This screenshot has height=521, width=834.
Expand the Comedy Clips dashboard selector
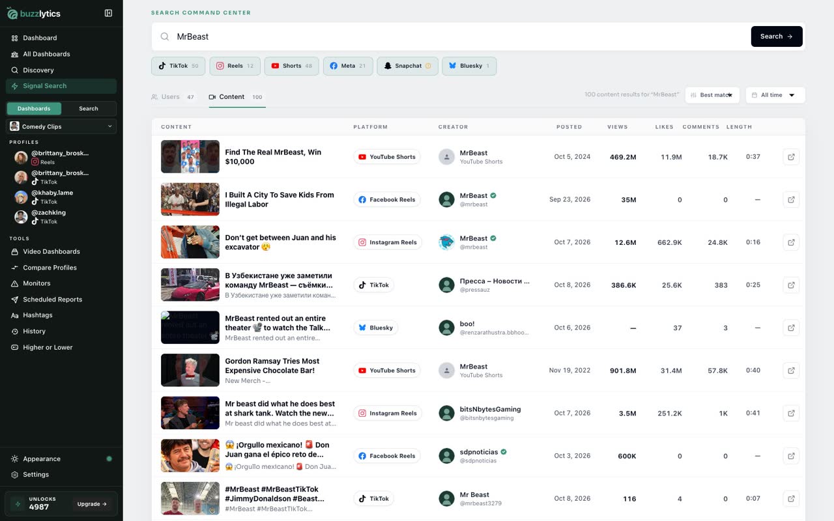click(x=61, y=126)
